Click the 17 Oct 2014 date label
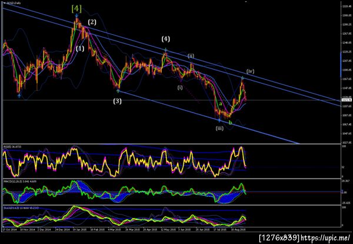 (x=9, y=230)
